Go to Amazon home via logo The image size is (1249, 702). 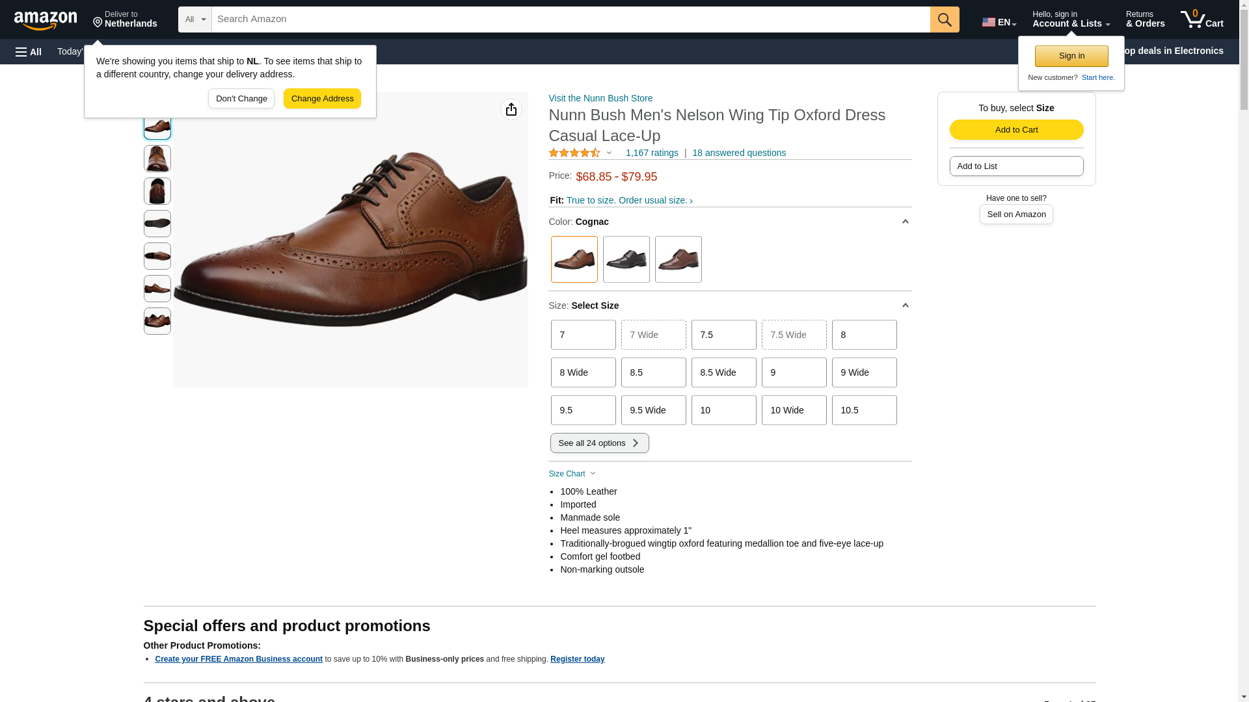tap(46, 20)
